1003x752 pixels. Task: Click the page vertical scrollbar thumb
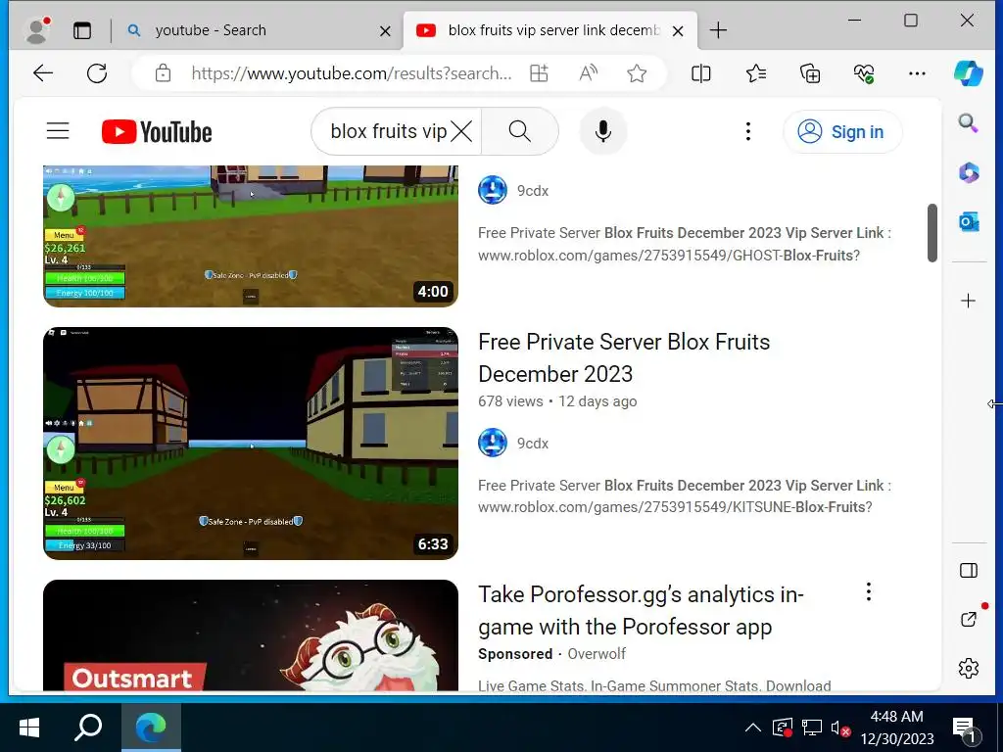(932, 233)
